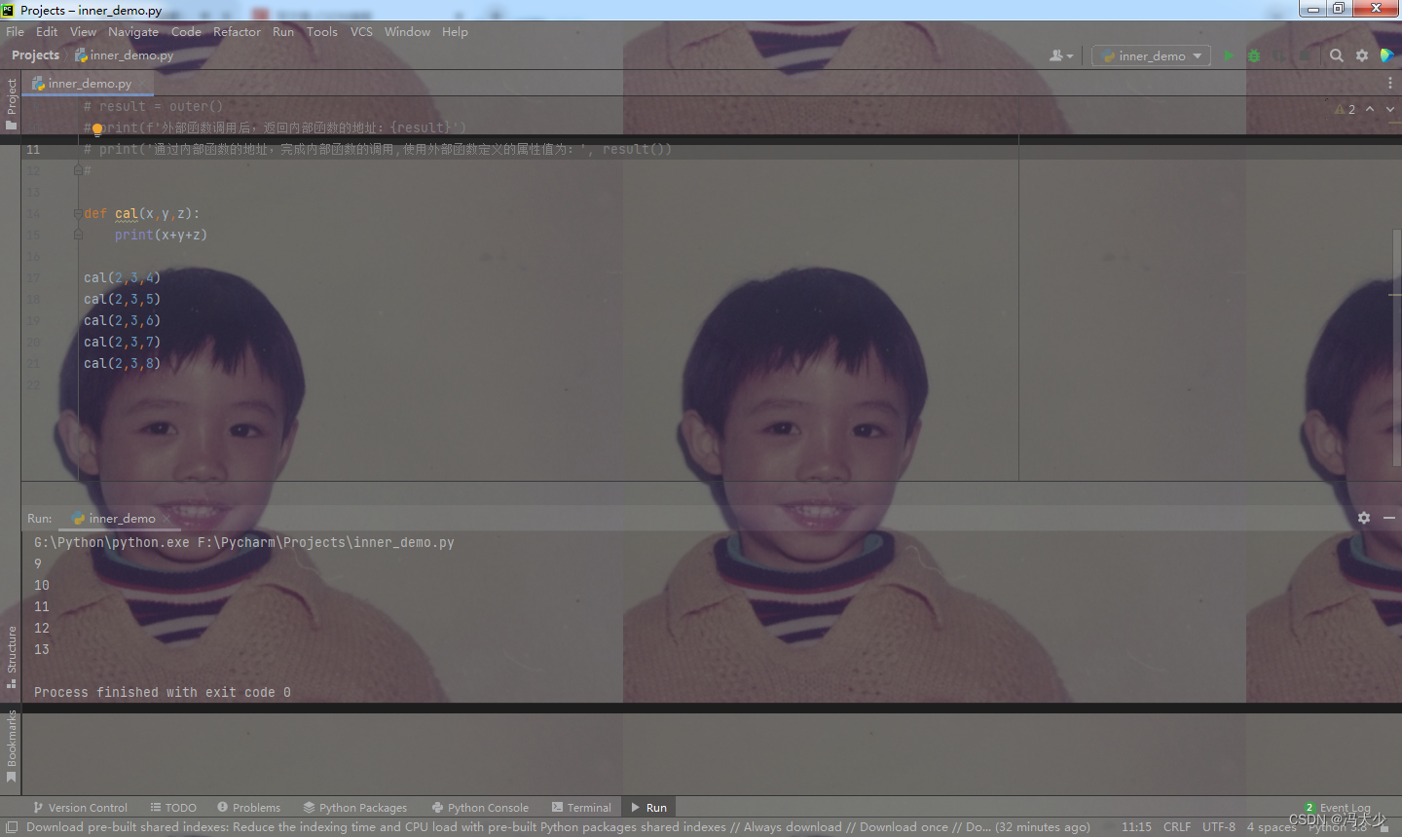Run inner_demo with the green play button
This screenshot has height=837, width=1402.
pyautogui.click(x=1229, y=55)
